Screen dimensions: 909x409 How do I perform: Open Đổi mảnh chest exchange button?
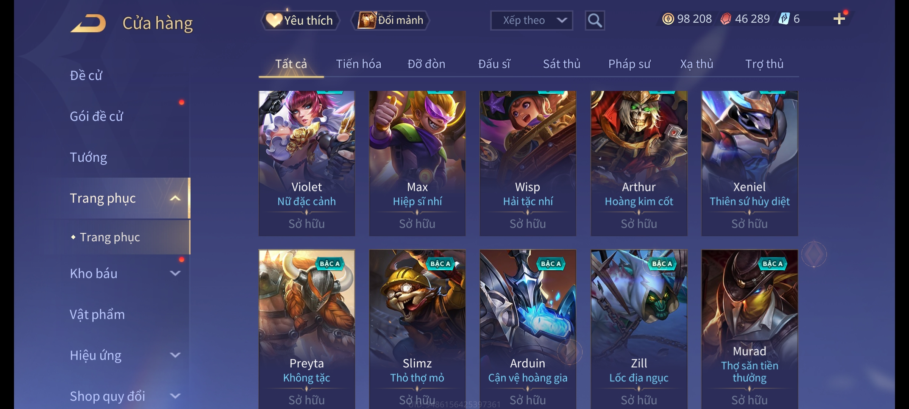pyautogui.click(x=390, y=20)
